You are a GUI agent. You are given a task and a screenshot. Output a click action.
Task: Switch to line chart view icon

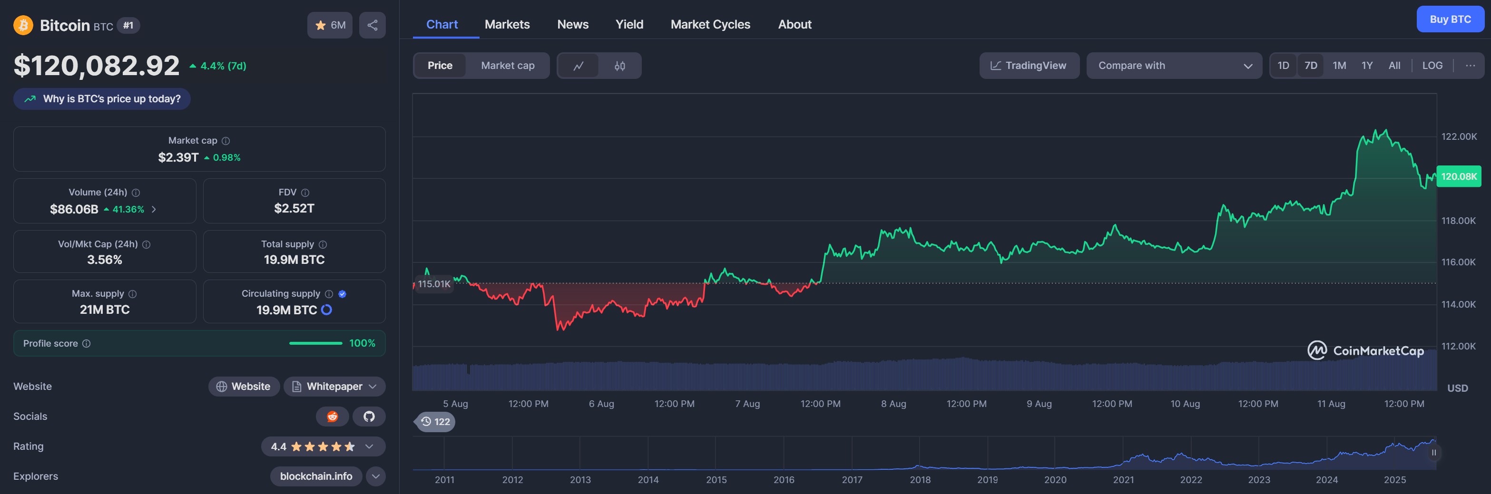click(x=578, y=66)
